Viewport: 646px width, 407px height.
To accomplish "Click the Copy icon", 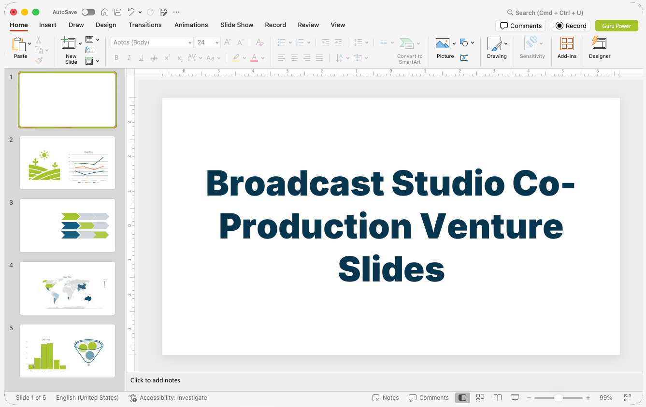I will click(39, 50).
